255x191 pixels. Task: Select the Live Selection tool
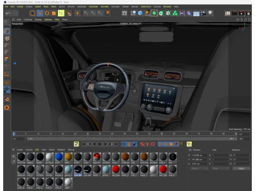[32, 13]
